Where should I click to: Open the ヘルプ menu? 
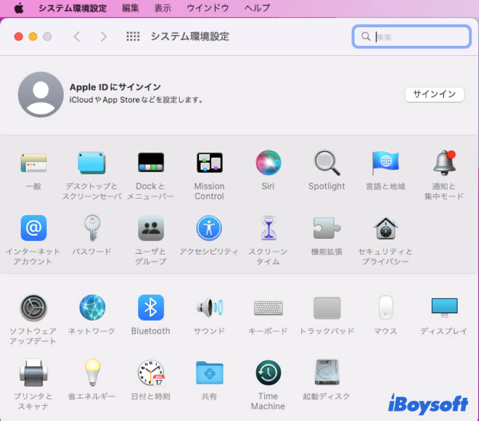click(257, 8)
